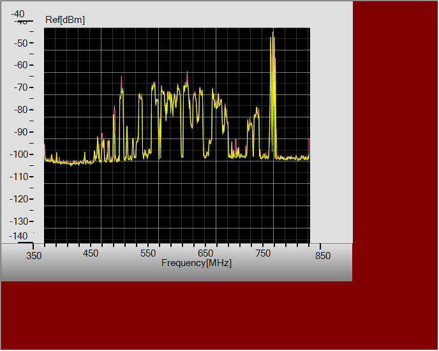Click the -70 dBm axis label
Screen dimensions: 439x351
click(20, 87)
